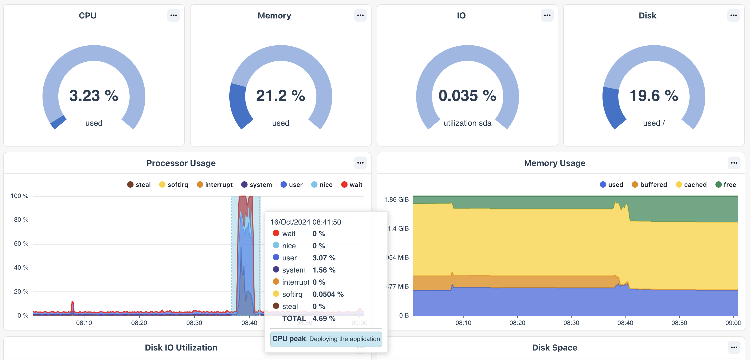Click the 08:40 tick on Memory Usage chart

625,323
